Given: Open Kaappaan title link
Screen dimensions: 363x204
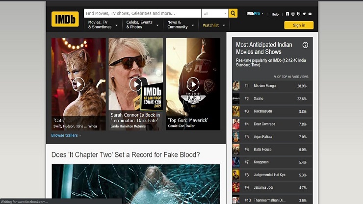Looking at the screenshot, I should click(x=261, y=162).
